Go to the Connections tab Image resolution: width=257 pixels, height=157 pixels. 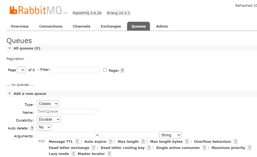click(x=51, y=26)
